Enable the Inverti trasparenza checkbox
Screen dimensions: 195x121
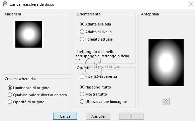[x=82, y=76]
